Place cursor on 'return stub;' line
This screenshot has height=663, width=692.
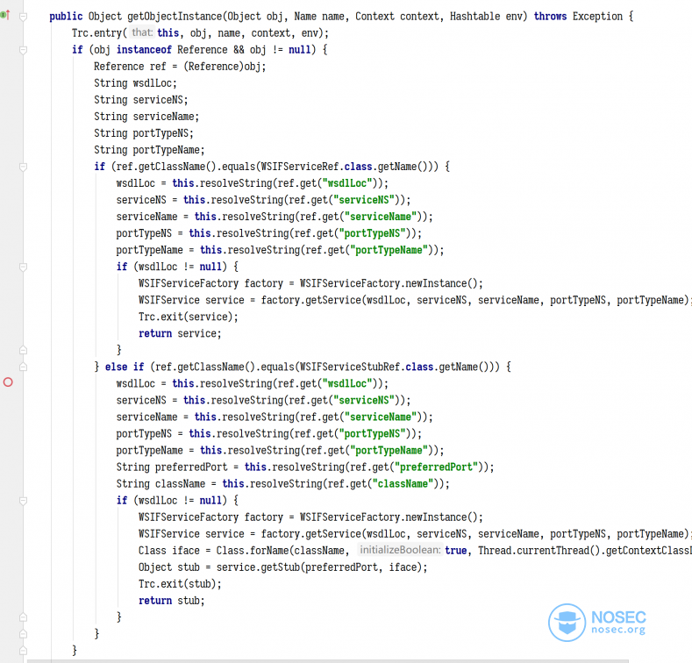click(x=172, y=601)
